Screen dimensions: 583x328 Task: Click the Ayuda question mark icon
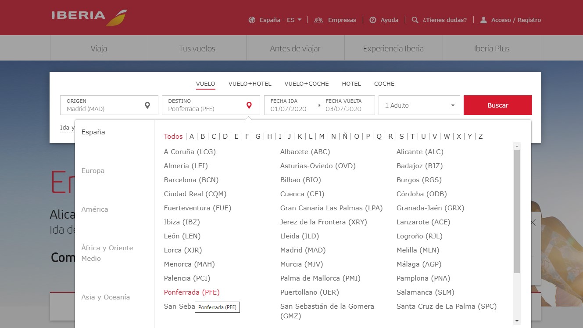pyautogui.click(x=373, y=20)
